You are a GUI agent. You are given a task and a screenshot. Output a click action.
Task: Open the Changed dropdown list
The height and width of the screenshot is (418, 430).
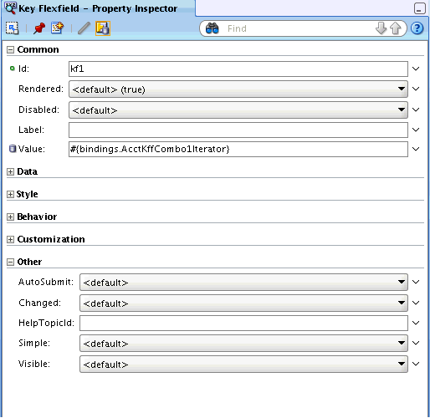pos(243,303)
